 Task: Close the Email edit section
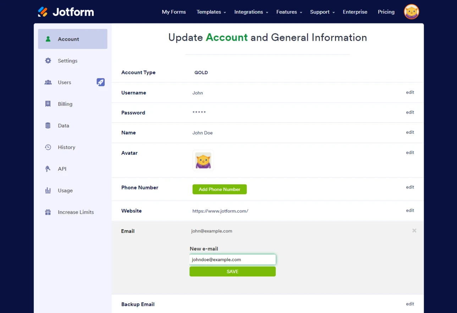[414, 231]
